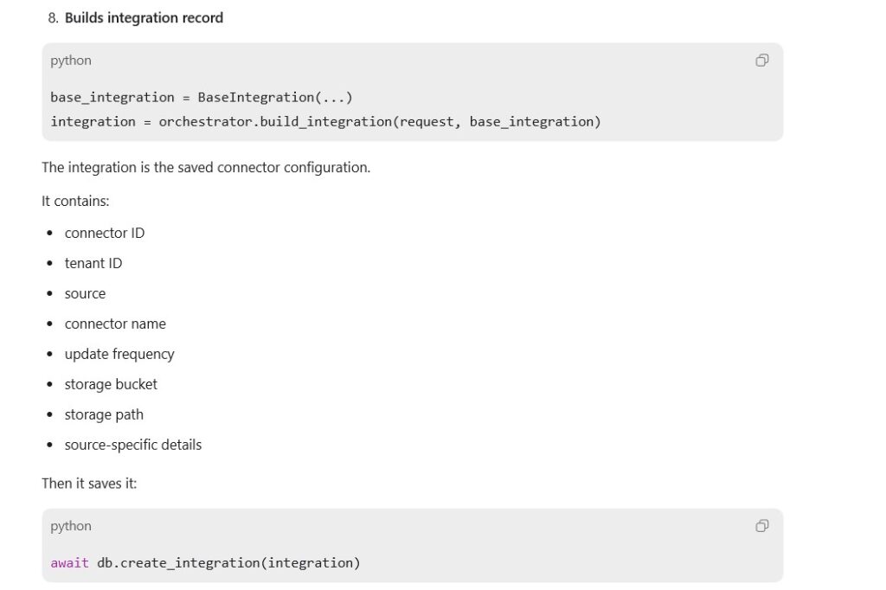Select the 'source-specific details' bullet item
This screenshot has height=590, width=886.
coord(132,445)
